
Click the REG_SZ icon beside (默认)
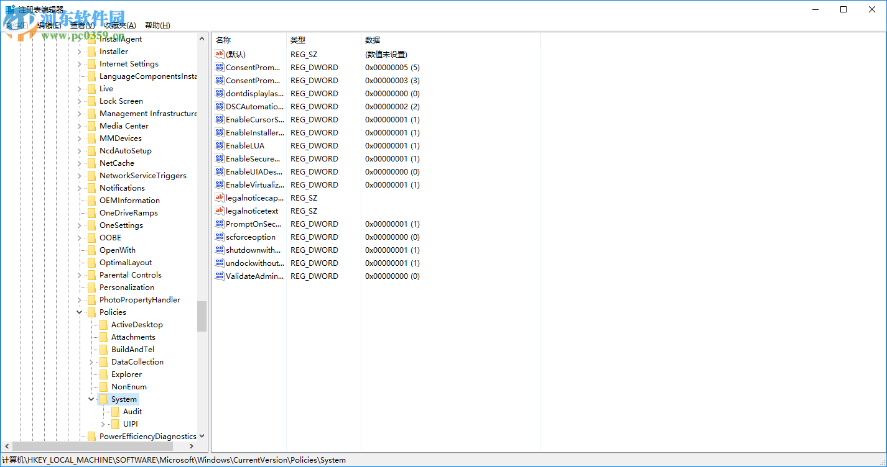219,54
